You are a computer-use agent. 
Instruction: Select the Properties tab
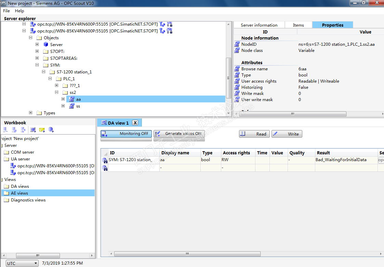pyautogui.click(x=332, y=25)
